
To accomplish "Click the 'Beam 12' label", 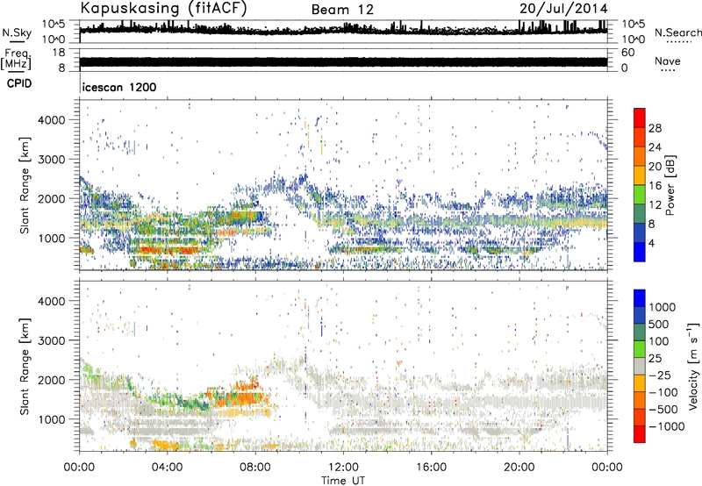I will pos(342,10).
